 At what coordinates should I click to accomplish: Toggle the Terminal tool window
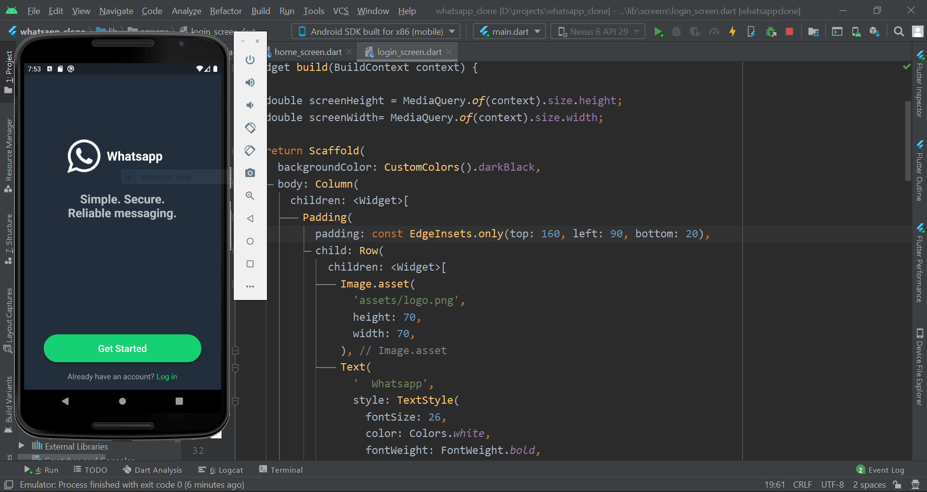click(286, 469)
